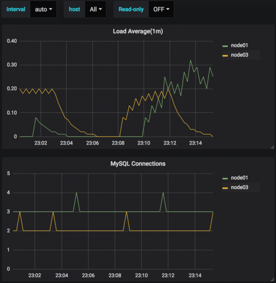Click node01 spike to 4 connections near 23:12
The height and width of the screenshot is (283, 276).
[x=163, y=193]
